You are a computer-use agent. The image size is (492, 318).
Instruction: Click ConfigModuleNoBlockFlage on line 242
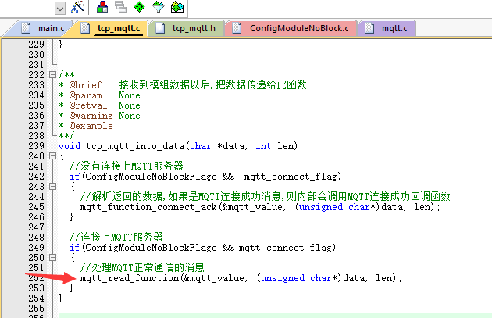click(x=151, y=177)
